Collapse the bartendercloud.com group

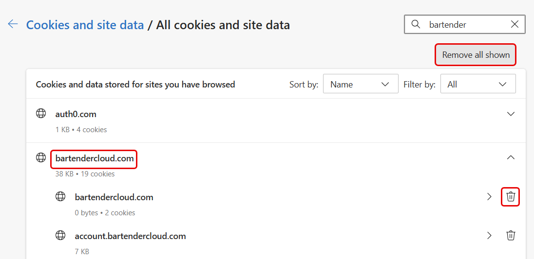pos(511,157)
